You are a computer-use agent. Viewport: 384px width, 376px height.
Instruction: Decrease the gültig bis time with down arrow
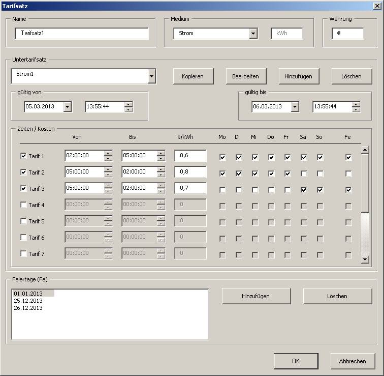point(356,109)
